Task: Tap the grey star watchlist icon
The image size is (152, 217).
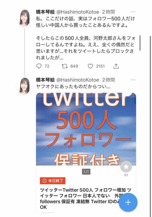Action: (126, 166)
